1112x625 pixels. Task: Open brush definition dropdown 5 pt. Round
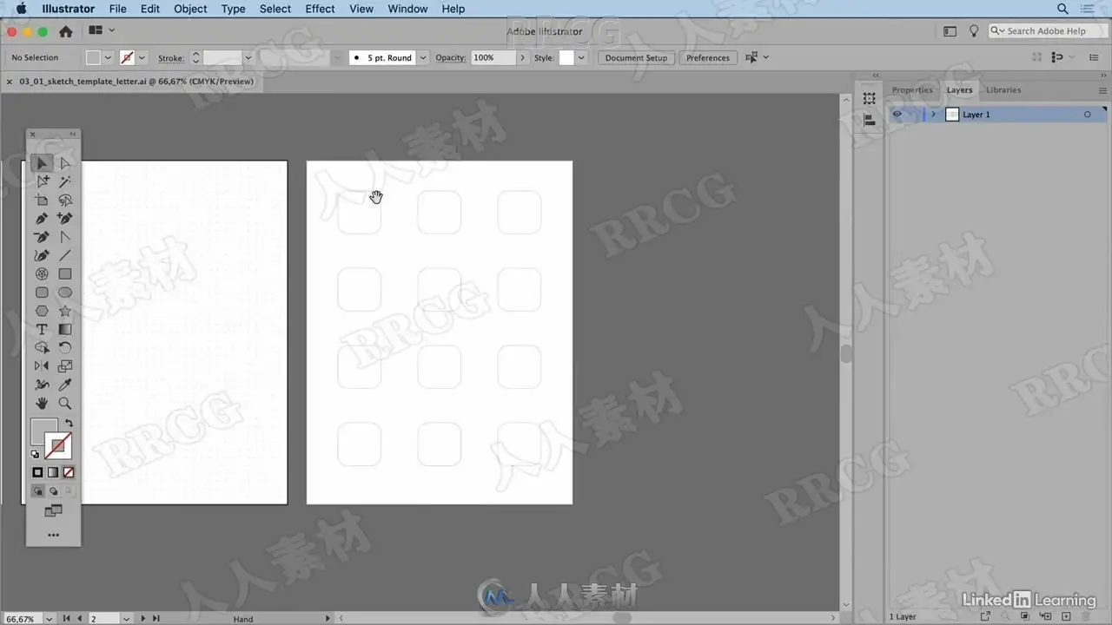(x=423, y=58)
